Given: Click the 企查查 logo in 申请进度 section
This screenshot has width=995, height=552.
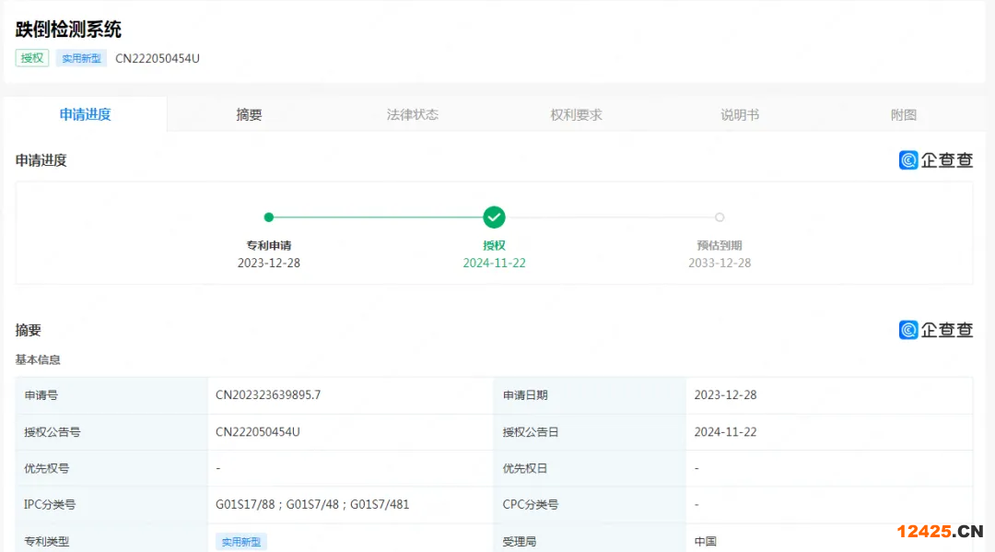Looking at the screenshot, I should tap(936, 160).
